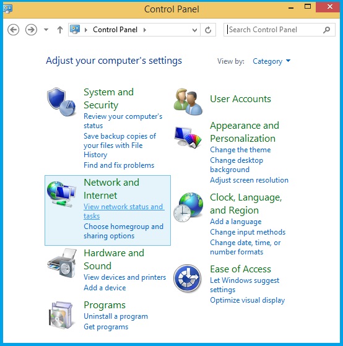
Task: Expand the arrow before Control Panel breadcrumb
Action: 86,30
